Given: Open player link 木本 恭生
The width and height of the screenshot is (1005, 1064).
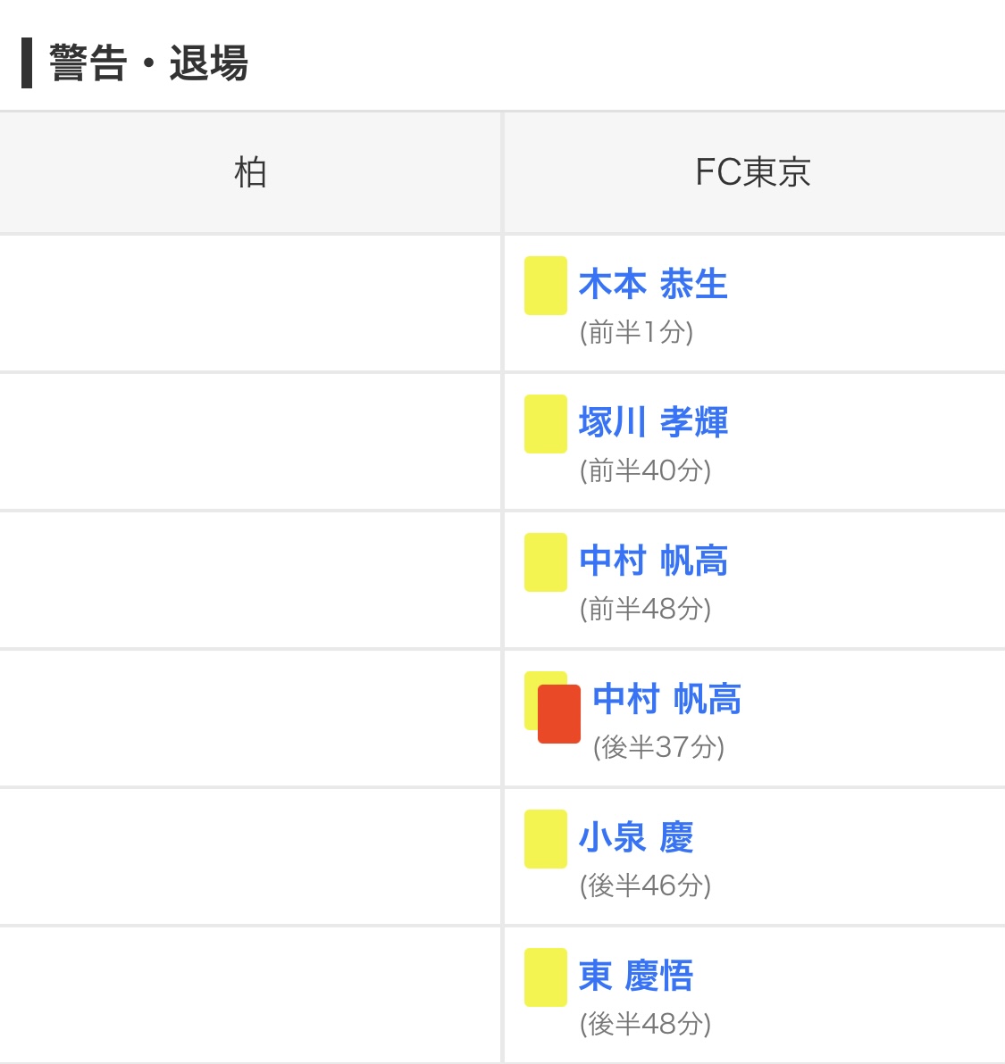Looking at the screenshot, I should [x=653, y=285].
